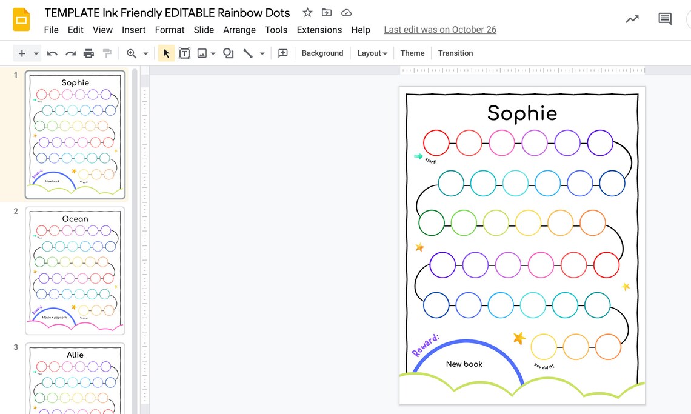Image resolution: width=691 pixels, height=414 pixels.
Task: Click the Redo icon
Action: 70,53
